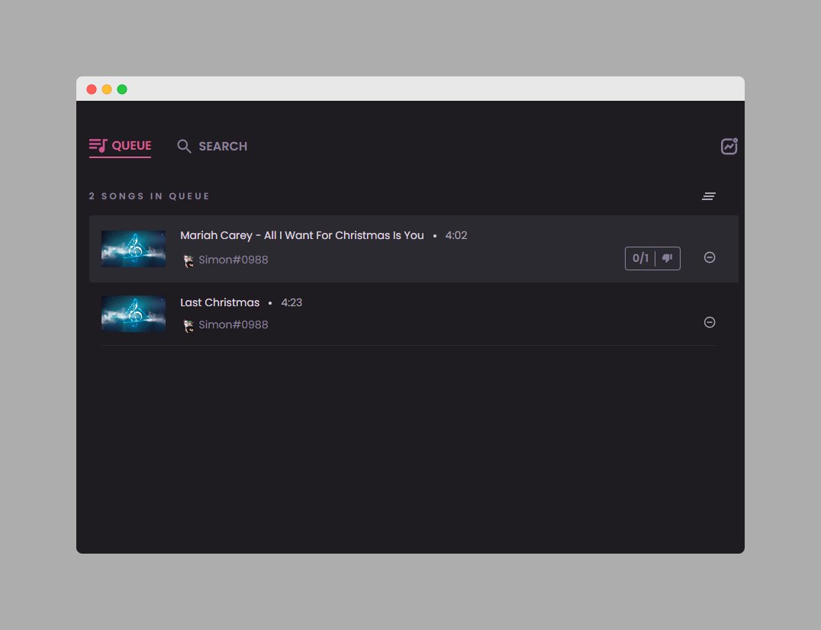Image resolution: width=821 pixels, height=630 pixels.
Task: Remove Last Christmas from queue
Action: tap(710, 322)
